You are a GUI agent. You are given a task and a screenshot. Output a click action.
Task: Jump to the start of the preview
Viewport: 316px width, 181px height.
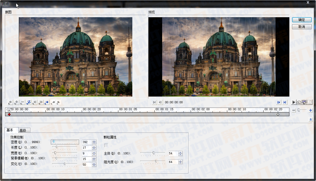(x=154, y=102)
